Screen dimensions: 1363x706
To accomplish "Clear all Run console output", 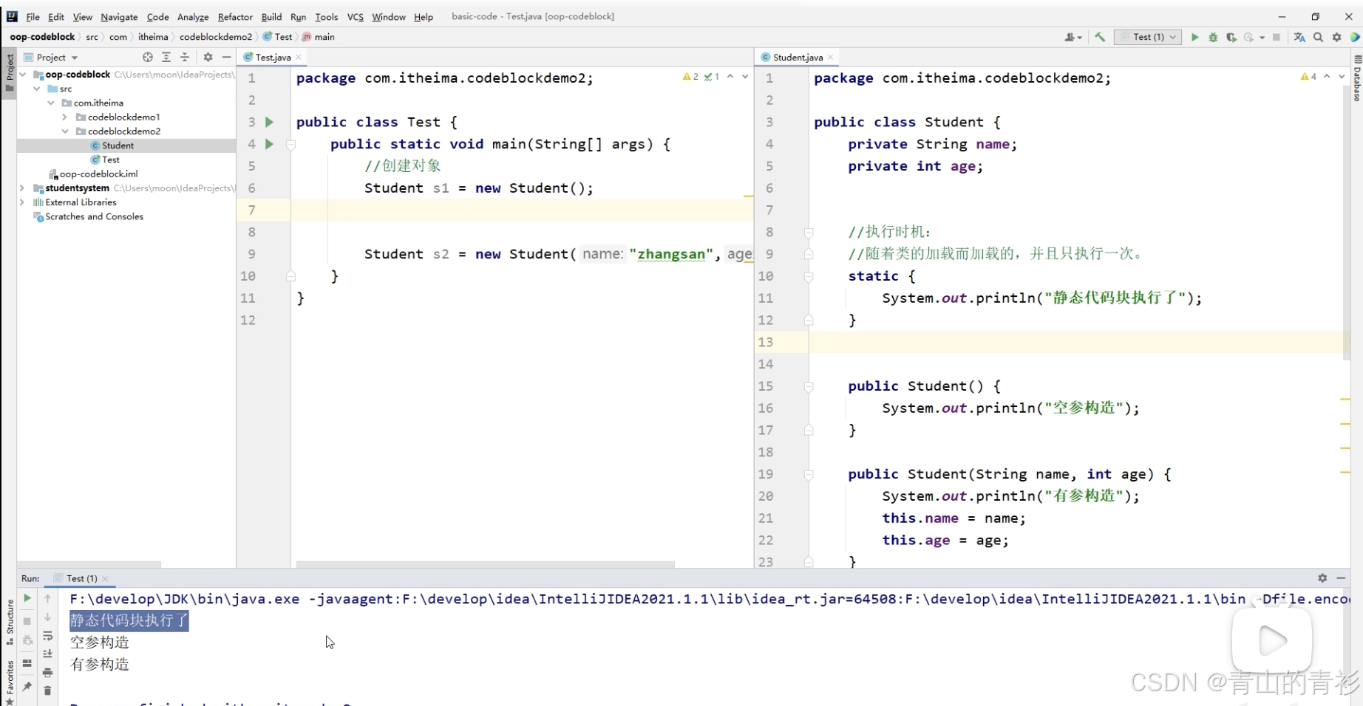I will (47, 690).
